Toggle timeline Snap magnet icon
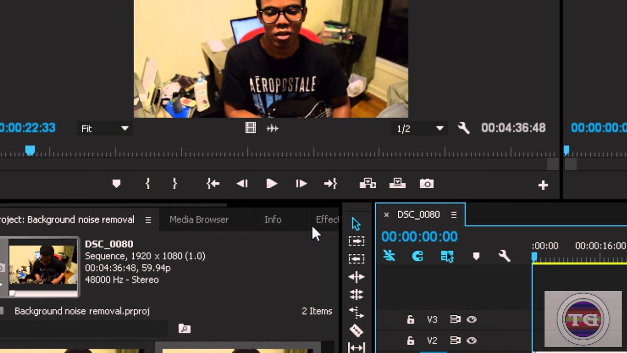Viewport: 627px width, 353px height. [417, 256]
